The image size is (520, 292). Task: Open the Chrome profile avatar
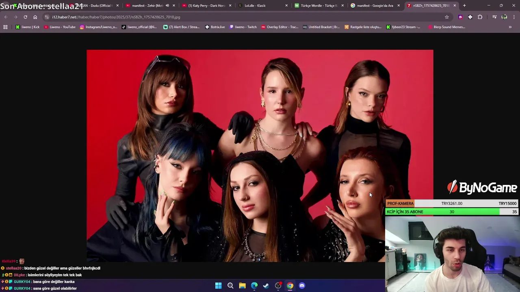tap(504, 17)
